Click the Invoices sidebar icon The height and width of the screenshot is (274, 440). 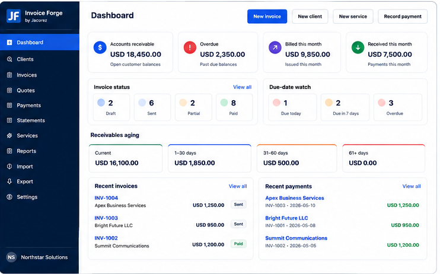click(9, 75)
